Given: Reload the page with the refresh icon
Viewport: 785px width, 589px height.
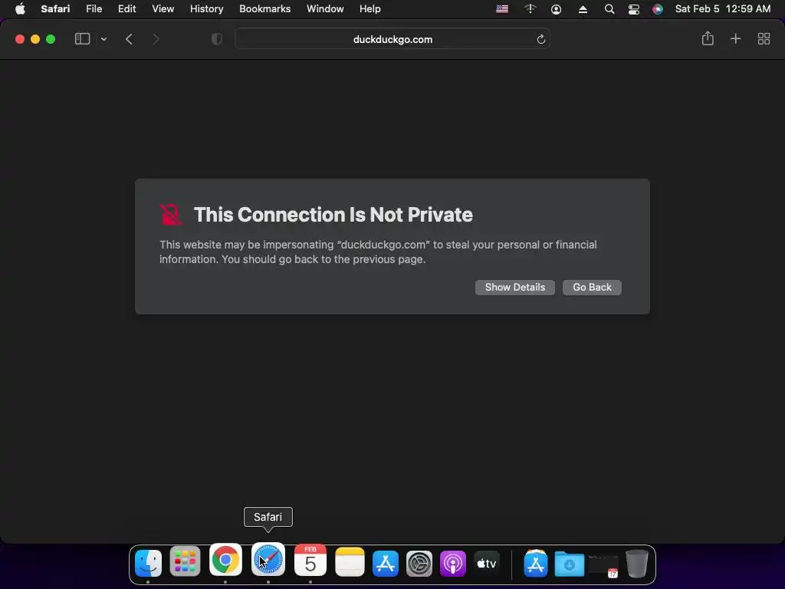Looking at the screenshot, I should pyautogui.click(x=540, y=39).
